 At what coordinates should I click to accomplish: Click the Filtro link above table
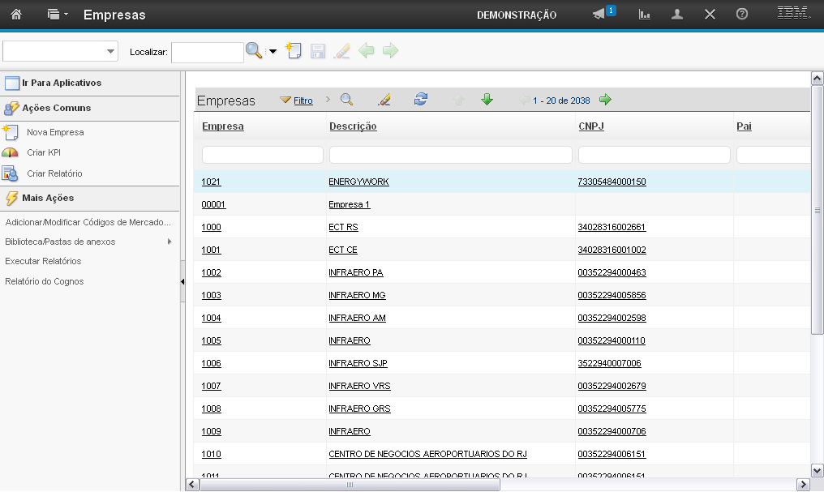coord(303,101)
